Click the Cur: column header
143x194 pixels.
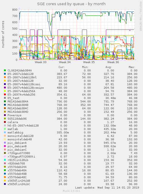[62, 67]
